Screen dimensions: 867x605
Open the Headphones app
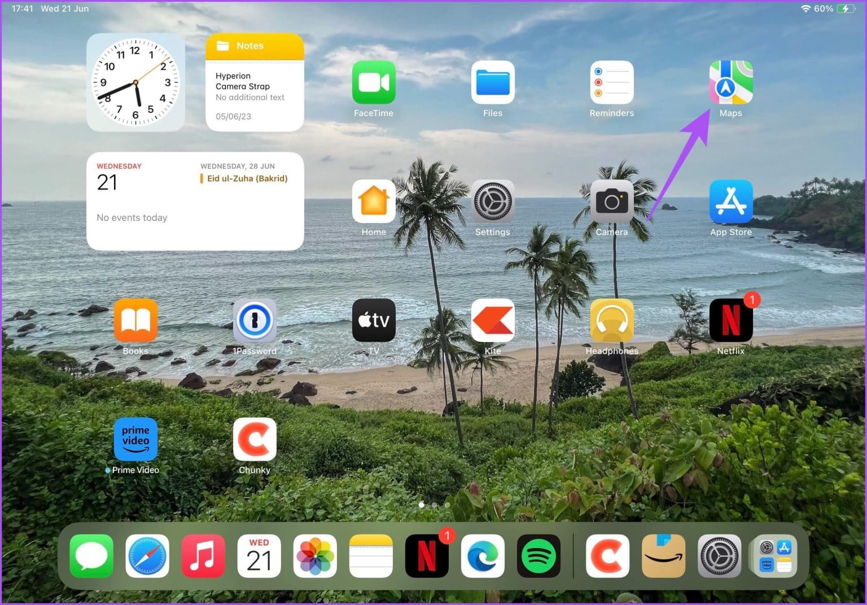point(612,320)
